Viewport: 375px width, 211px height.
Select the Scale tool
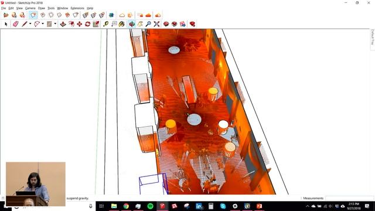pyautogui.click(x=96, y=24)
